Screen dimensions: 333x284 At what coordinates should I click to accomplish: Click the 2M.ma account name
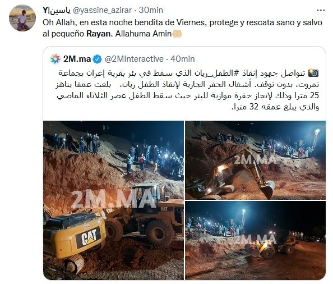(x=77, y=59)
